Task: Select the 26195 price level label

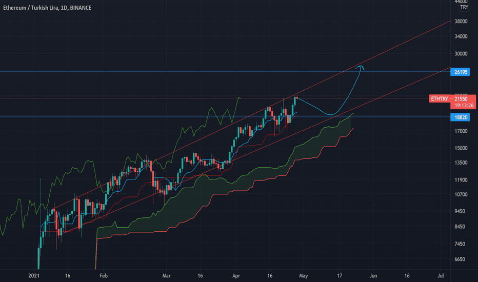Action: 461,72
